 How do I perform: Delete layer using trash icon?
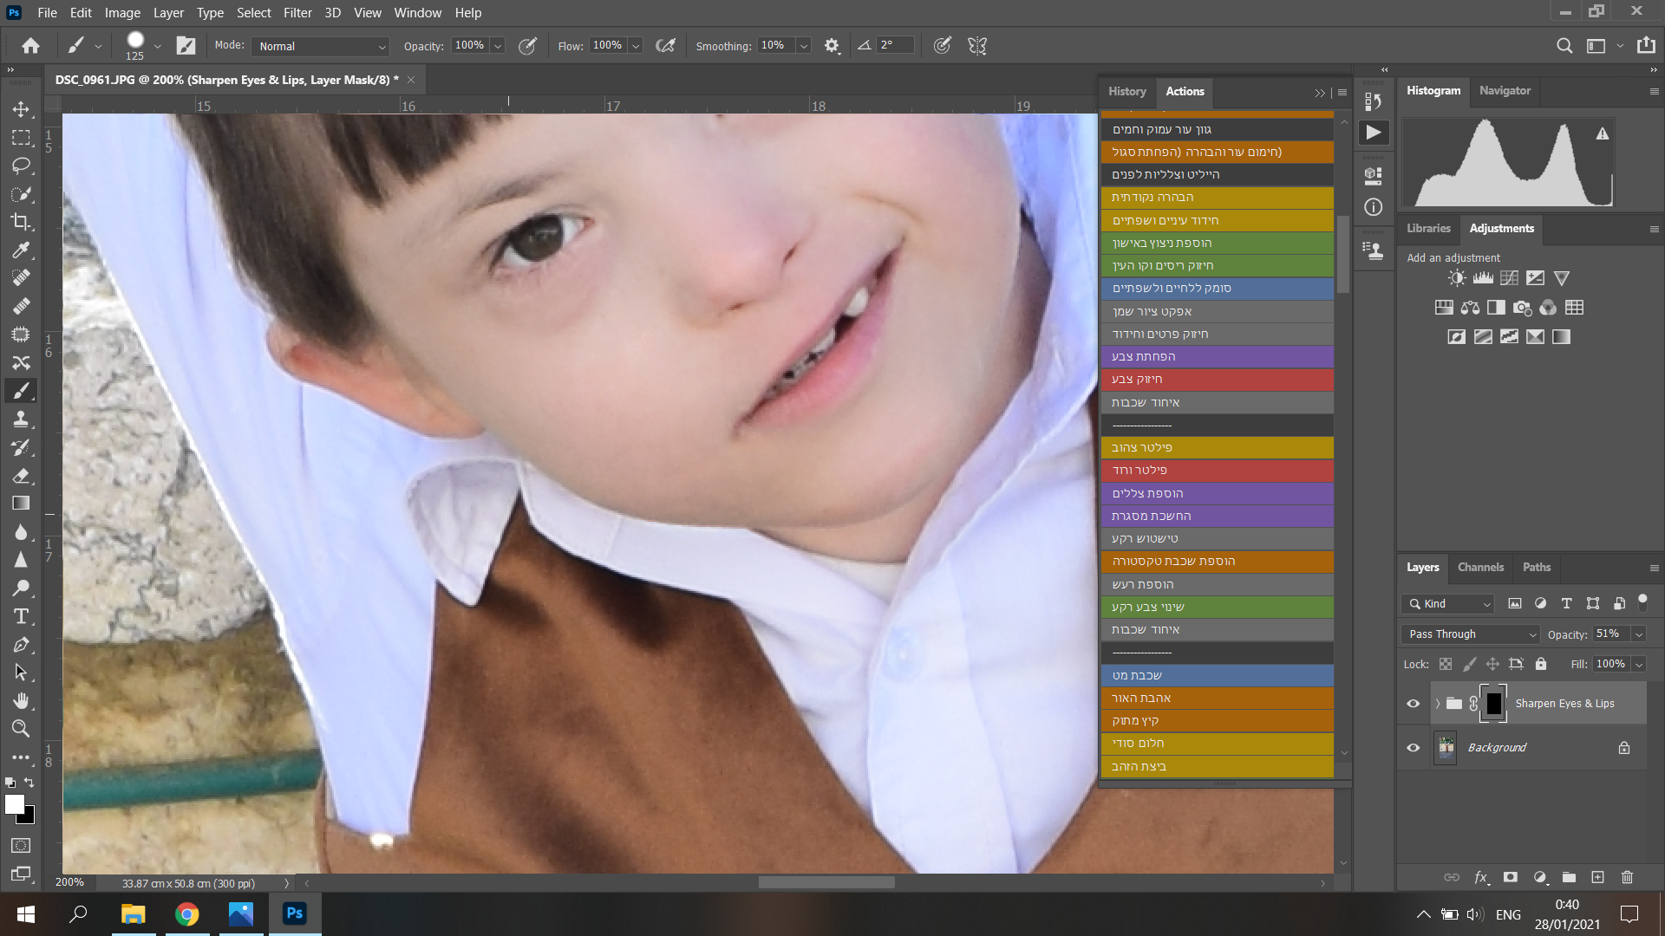[x=1627, y=877]
